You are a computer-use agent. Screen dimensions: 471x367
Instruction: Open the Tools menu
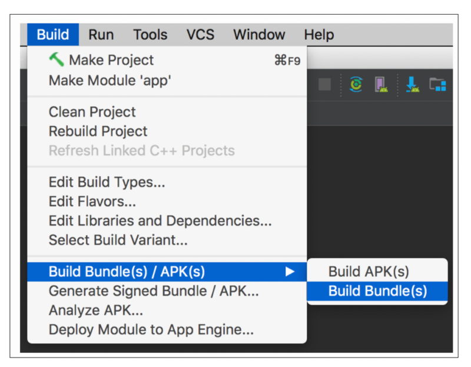click(x=150, y=34)
